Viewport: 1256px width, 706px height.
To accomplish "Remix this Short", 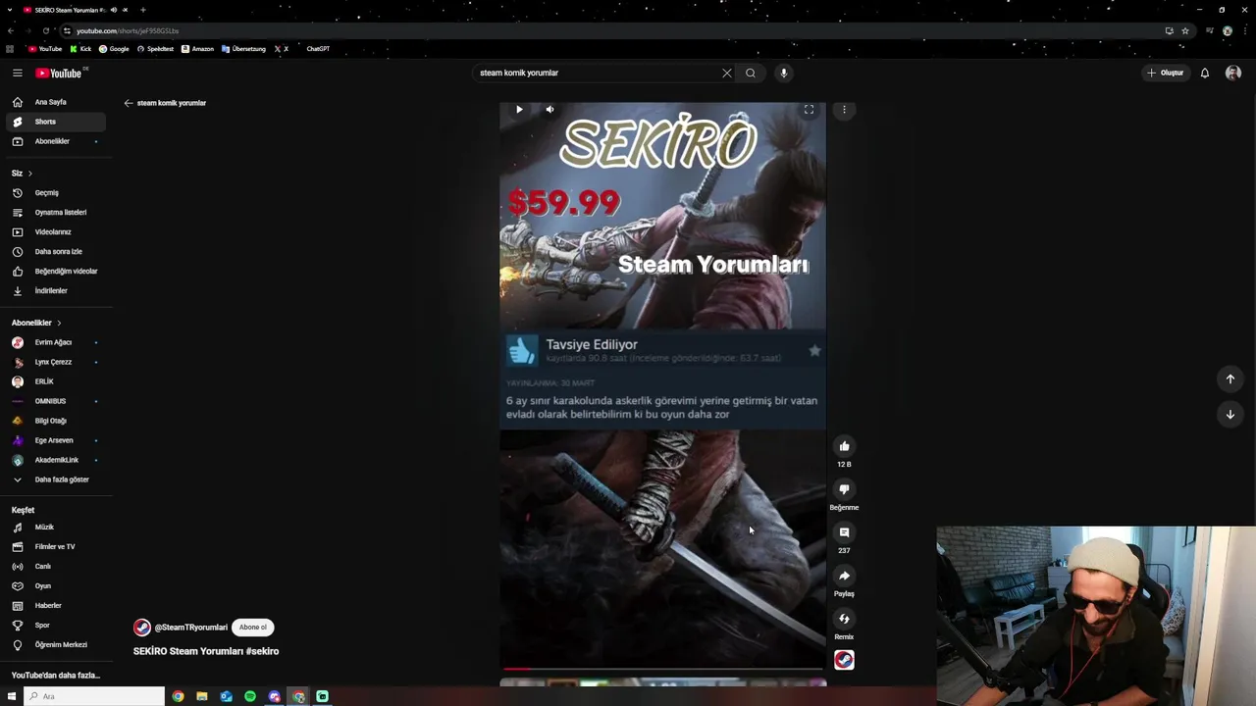I will click(x=844, y=619).
